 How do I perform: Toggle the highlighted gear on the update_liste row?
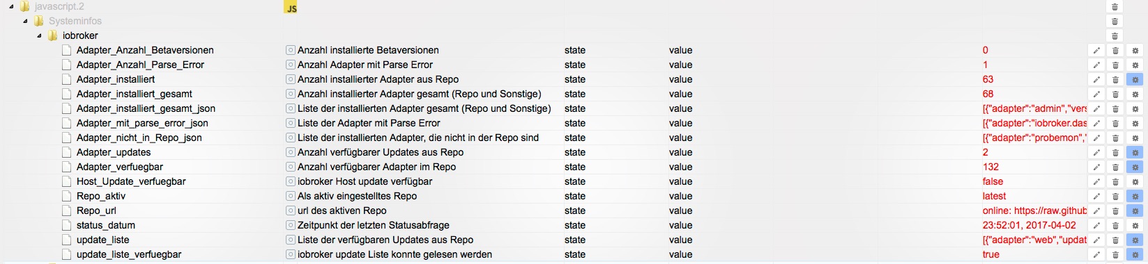(x=1135, y=240)
